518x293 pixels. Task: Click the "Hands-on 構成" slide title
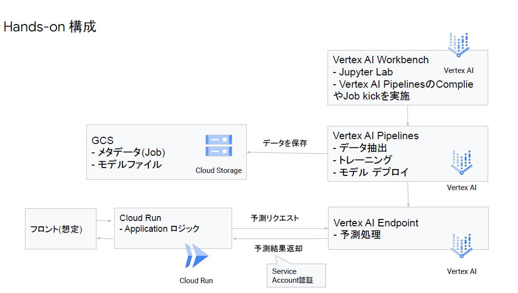(49, 26)
